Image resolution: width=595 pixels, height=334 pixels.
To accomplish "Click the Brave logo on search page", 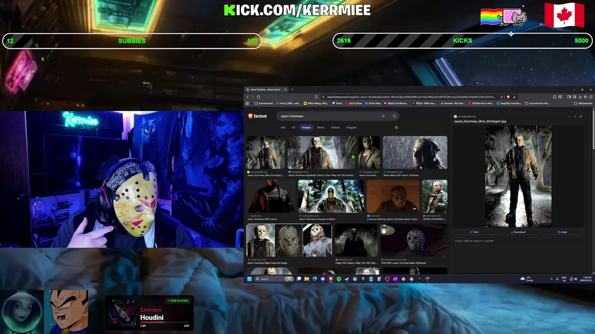I will pos(257,116).
